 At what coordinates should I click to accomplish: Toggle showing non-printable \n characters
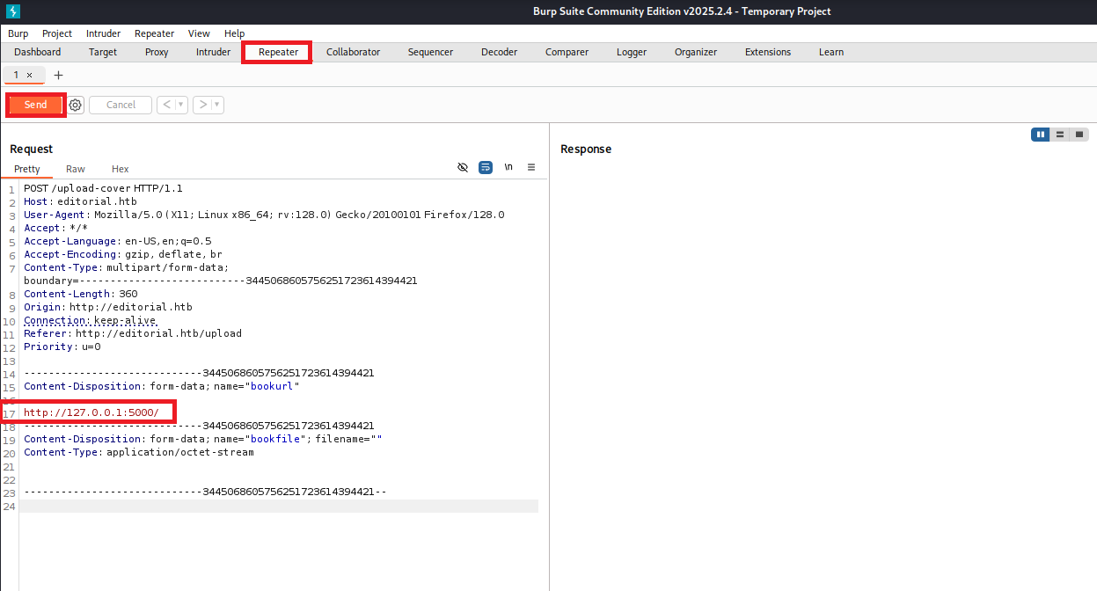[x=508, y=167]
